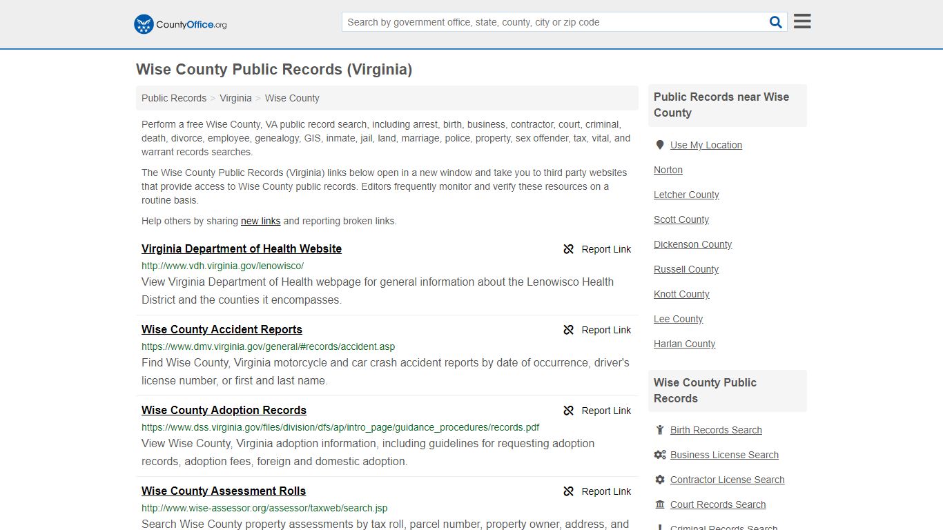Open Russell County link

[x=686, y=269]
